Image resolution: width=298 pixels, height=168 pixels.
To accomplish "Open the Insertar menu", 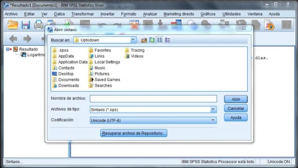I will click(x=108, y=14).
